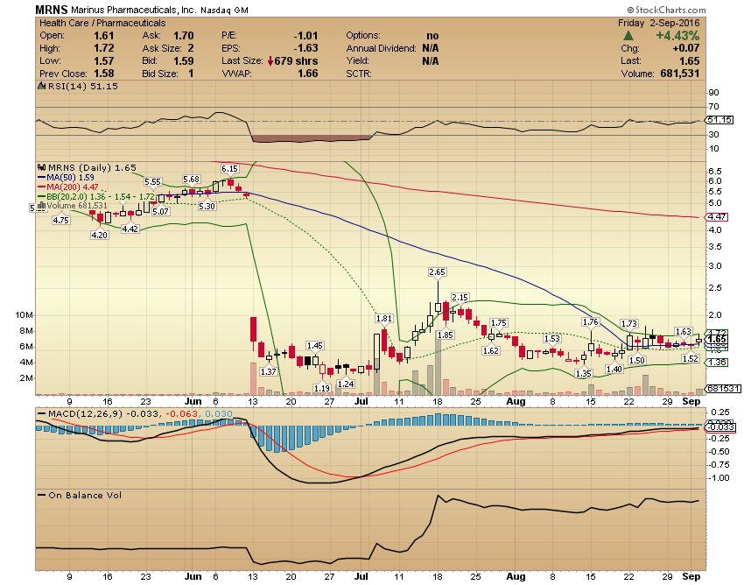The height and width of the screenshot is (585, 744).
Task: Click the MA(200) 4.47 legend entry
Action: [72, 187]
